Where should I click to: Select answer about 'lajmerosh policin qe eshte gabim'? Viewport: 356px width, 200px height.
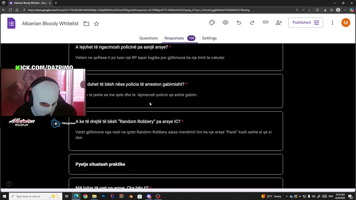(142, 95)
